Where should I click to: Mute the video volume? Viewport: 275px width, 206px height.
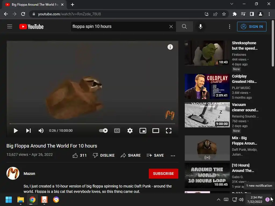41,131
